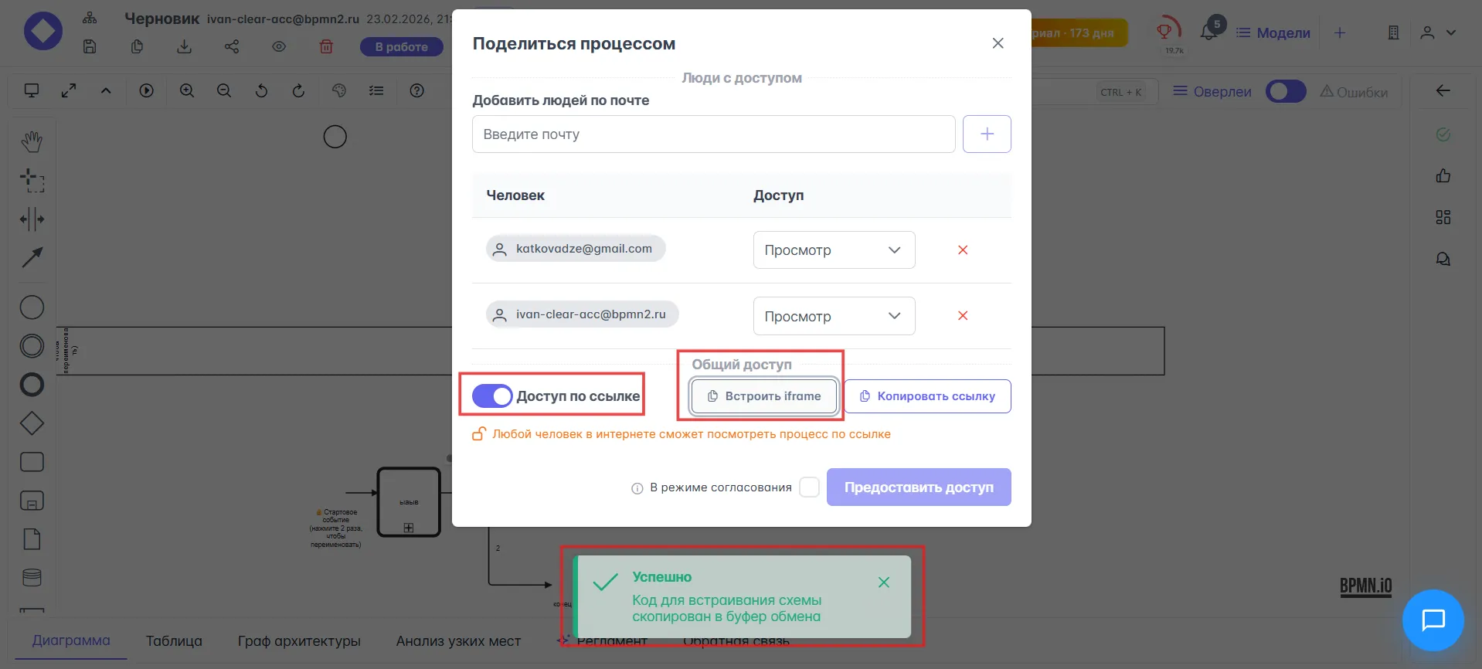Select the hand pan tool

tap(32, 141)
